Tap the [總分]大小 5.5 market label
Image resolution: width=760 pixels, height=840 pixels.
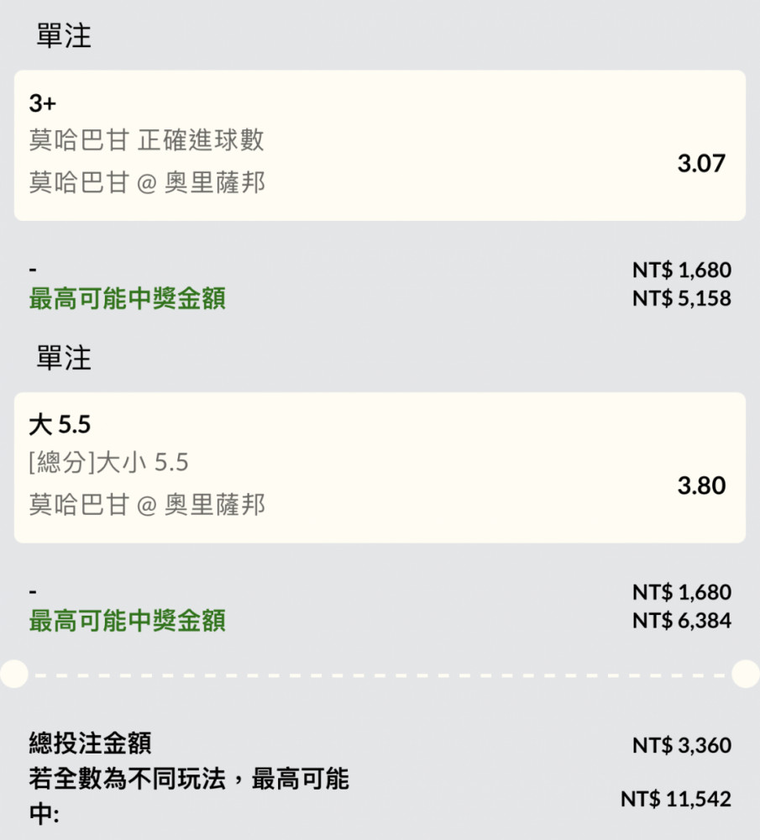pyautogui.click(x=108, y=462)
